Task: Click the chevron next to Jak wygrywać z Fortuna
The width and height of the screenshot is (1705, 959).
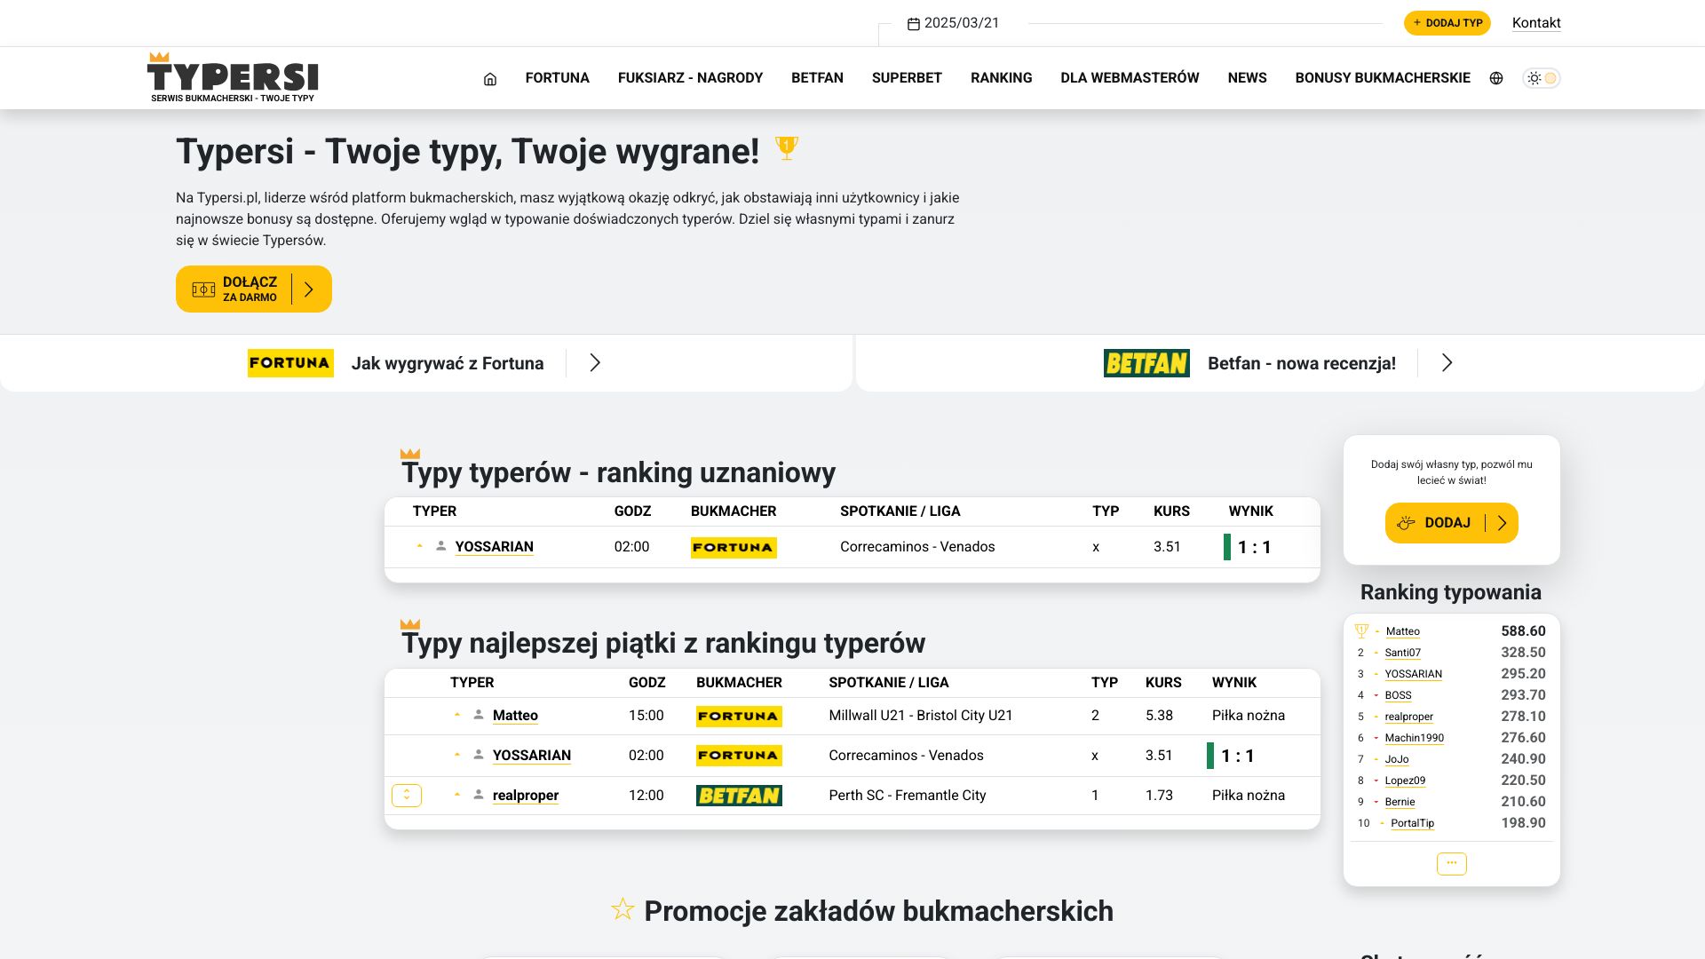Action: [595, 362]
